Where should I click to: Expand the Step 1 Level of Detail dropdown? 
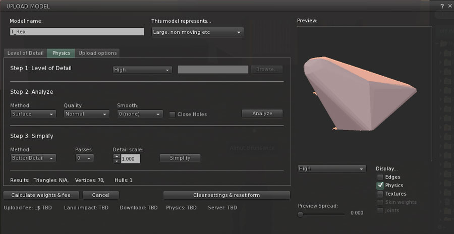(142, 70)
